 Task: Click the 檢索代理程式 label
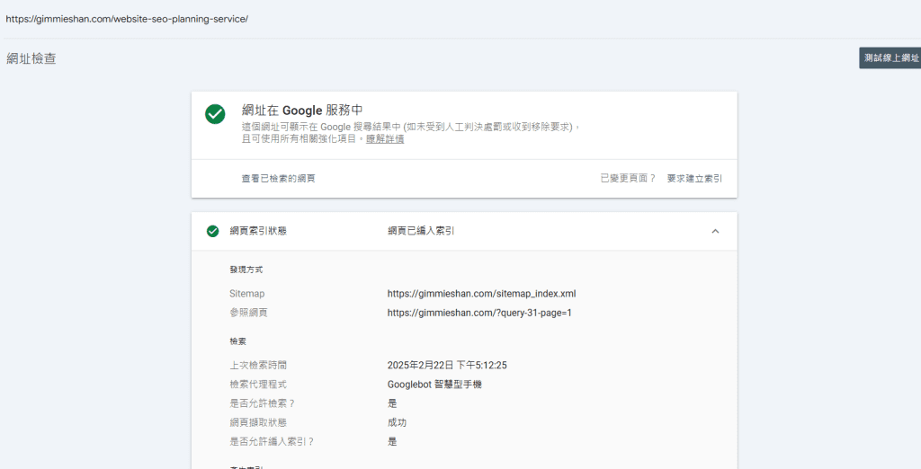click(x=258, y=385)
